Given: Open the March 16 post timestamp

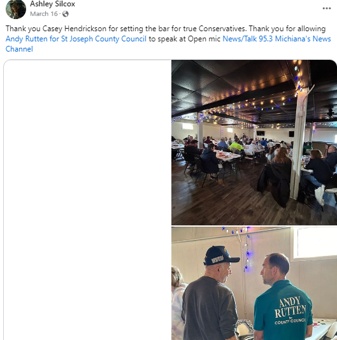Looking at the screenshot, I should click(x=44, y=14).
